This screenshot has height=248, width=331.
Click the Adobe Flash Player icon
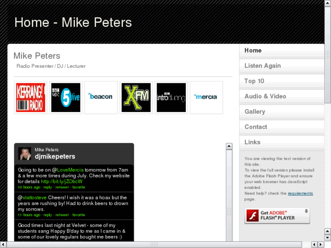(253, 216)
